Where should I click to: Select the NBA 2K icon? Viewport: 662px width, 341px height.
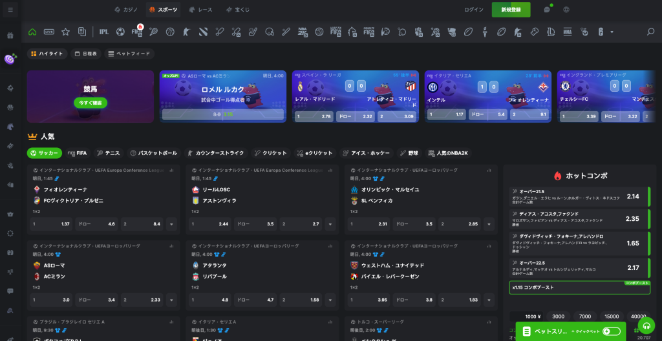[x=303, y=32]
